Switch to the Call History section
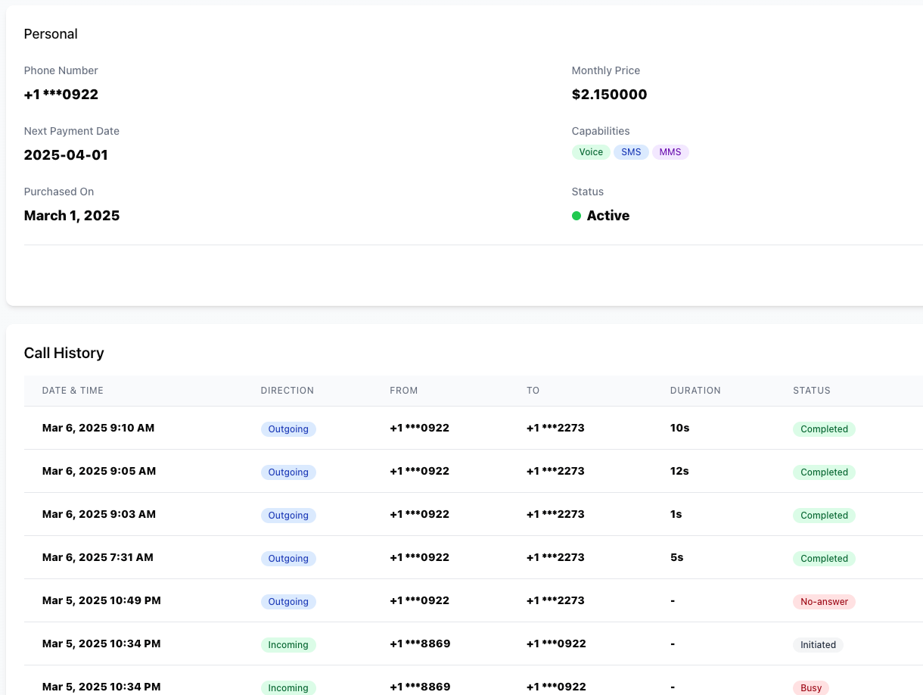The height and width of the screenshot is (695, 923). click(x=64, y=353)
